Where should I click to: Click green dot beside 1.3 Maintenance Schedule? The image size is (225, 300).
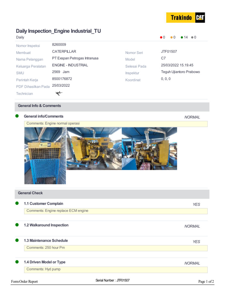coord(17,240)
